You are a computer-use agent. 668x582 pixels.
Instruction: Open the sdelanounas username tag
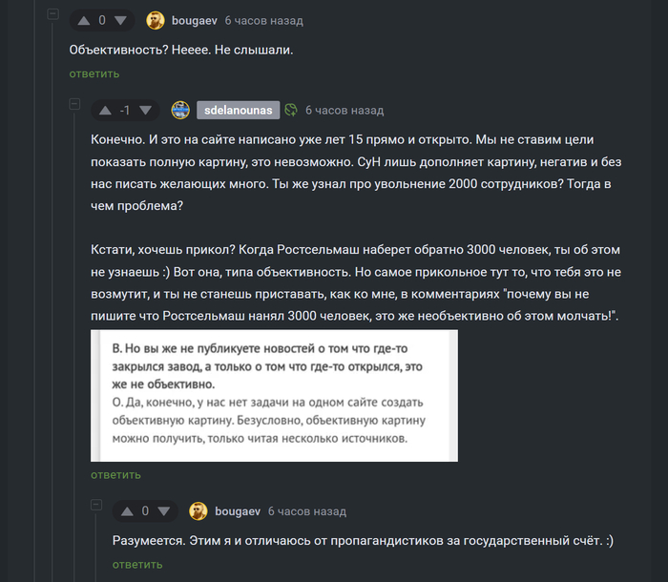coord(239,111)
